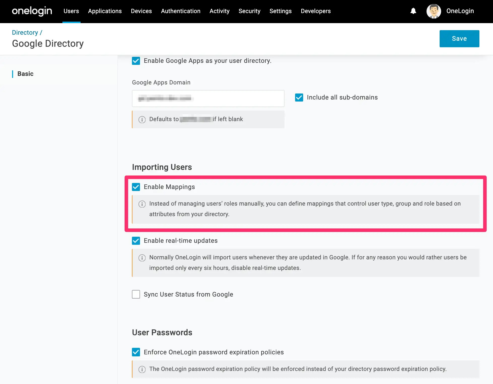
Task: Click info icon in Enable Mappings description
Action: tap(142, 204)
